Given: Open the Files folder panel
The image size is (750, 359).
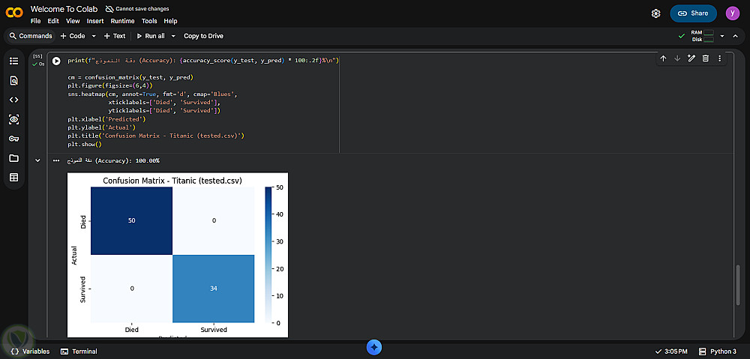Looking at the screenshot, I should pos(13,158).
